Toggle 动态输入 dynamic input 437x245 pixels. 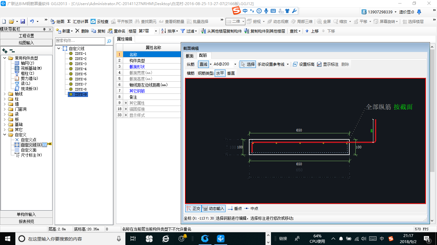click(213, 208)
